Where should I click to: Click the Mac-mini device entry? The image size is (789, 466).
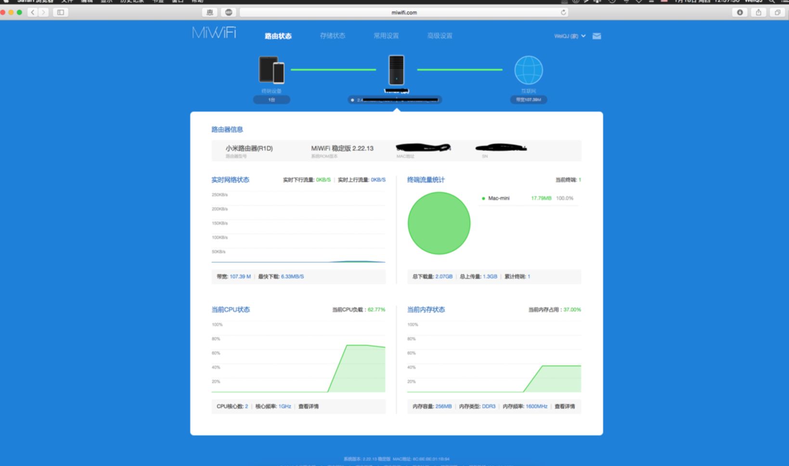(529, 198)
